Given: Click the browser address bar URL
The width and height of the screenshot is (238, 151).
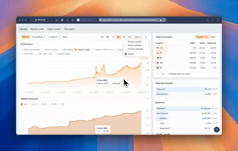Looking at the screenshot, I should (x=129, y=20).
